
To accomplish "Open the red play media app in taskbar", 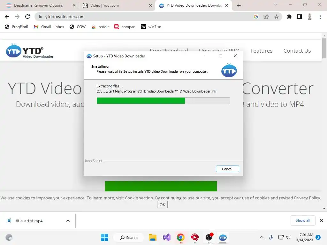I will pyautogui.click(x=194, y=237).
